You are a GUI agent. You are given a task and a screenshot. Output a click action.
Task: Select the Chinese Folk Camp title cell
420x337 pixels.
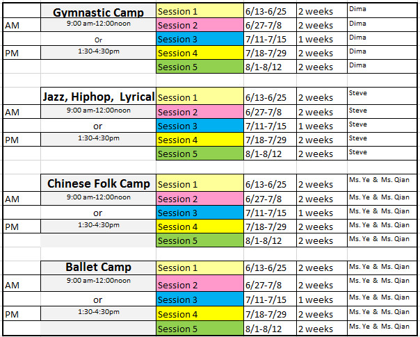(98, 183)
